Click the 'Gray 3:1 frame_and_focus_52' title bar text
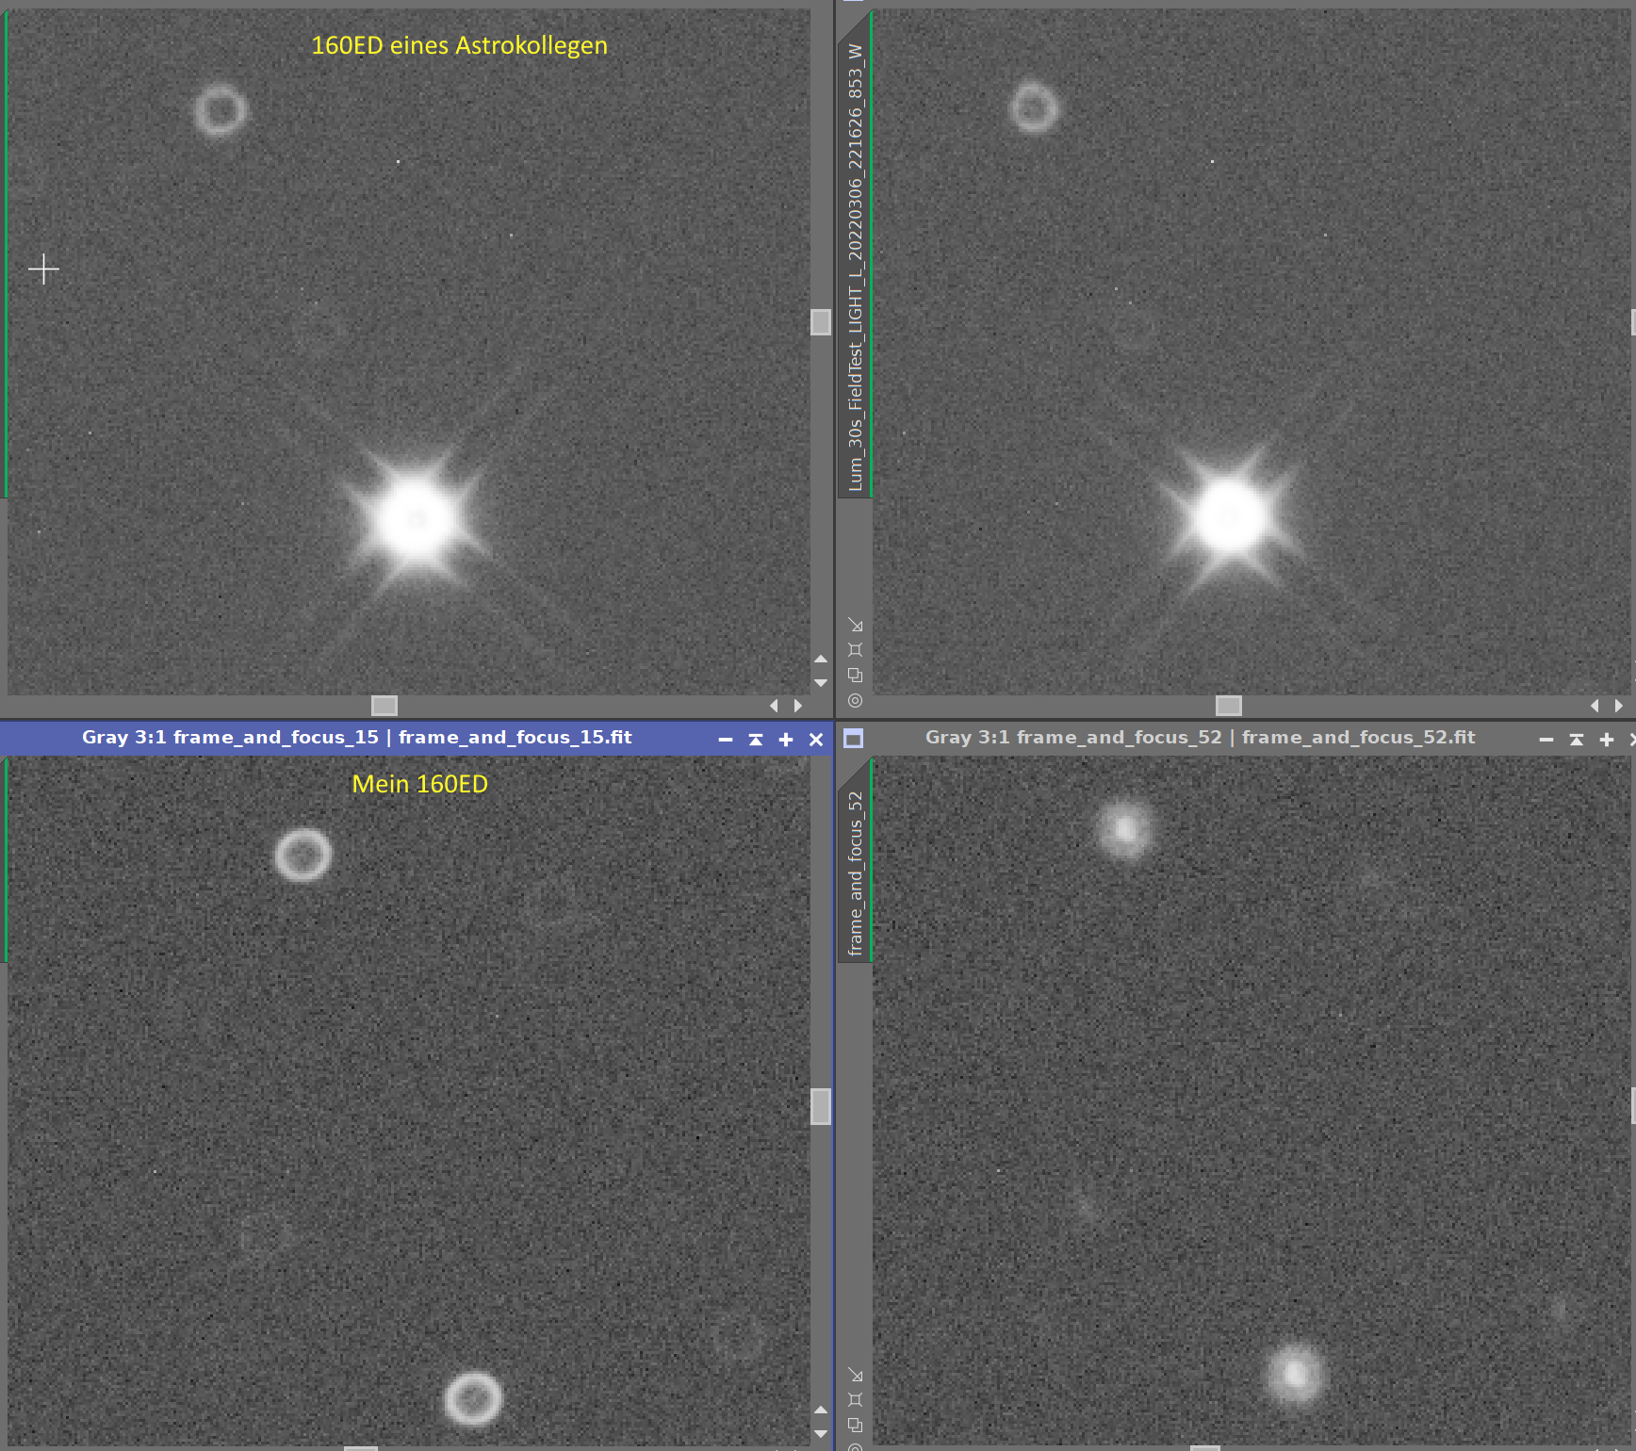Image resolution: width=1636 pixels, height=1451 pixels. coord(1200,738)
